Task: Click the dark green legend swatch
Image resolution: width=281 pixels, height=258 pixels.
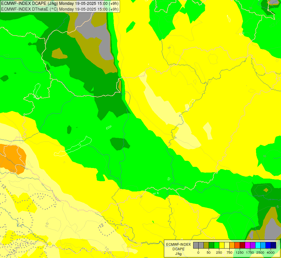Action: pos(212,245)
